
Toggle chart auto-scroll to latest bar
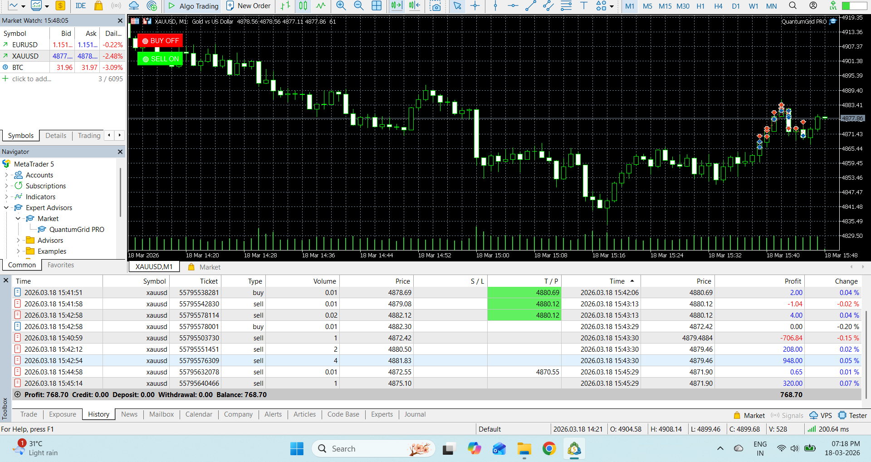tap(396, 6)
